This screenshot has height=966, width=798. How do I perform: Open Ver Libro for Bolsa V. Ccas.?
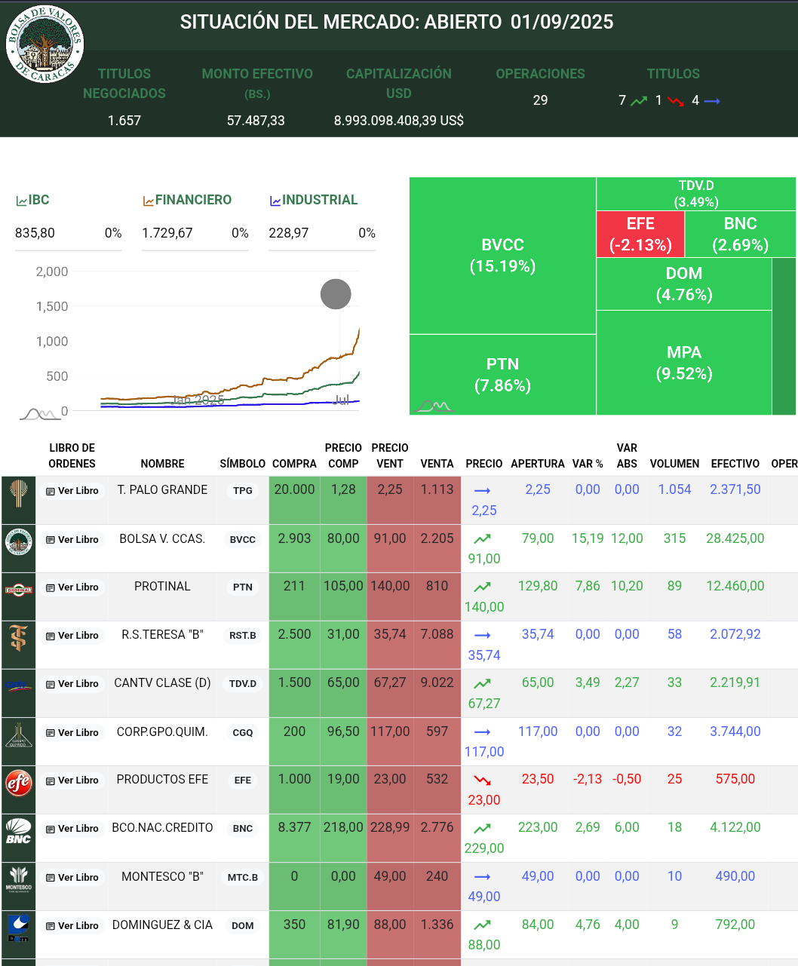click(x=72, y=540)
